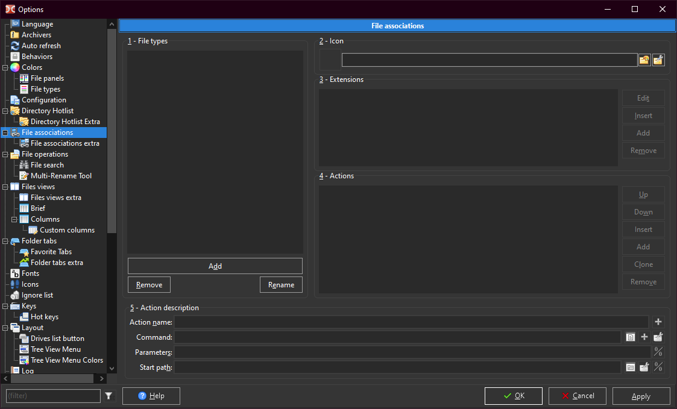Select File search in options tree
Viewport: 677px width, 409px height.
(47, 165)
